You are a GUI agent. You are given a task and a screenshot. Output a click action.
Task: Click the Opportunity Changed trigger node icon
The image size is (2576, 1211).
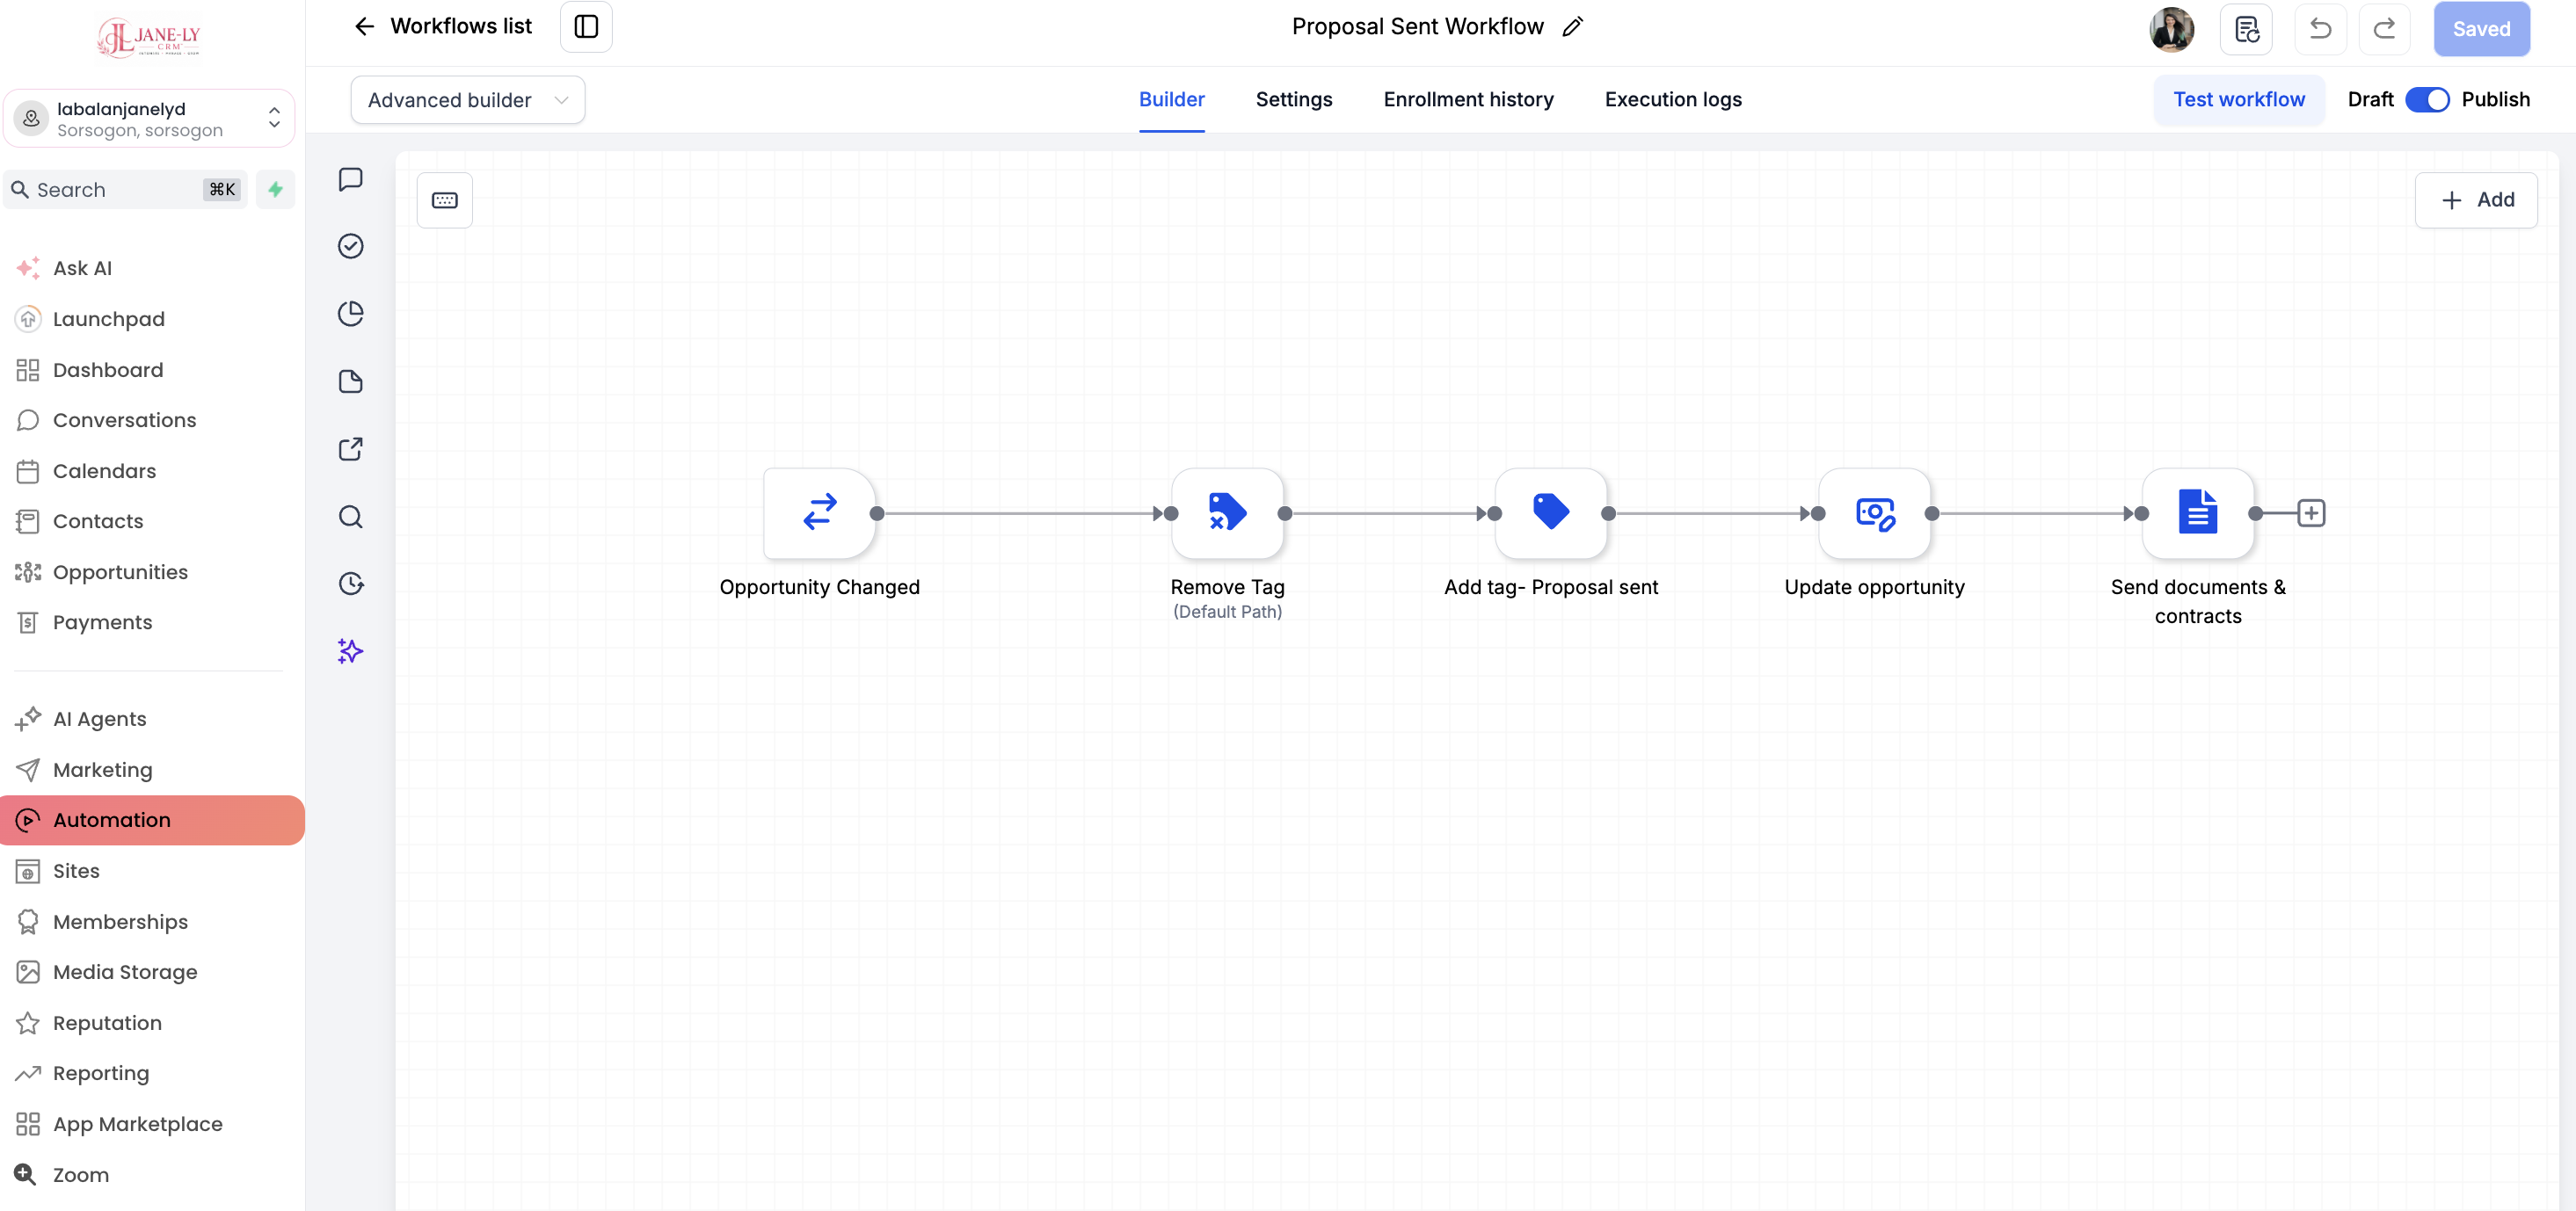[x=819, y=512]
